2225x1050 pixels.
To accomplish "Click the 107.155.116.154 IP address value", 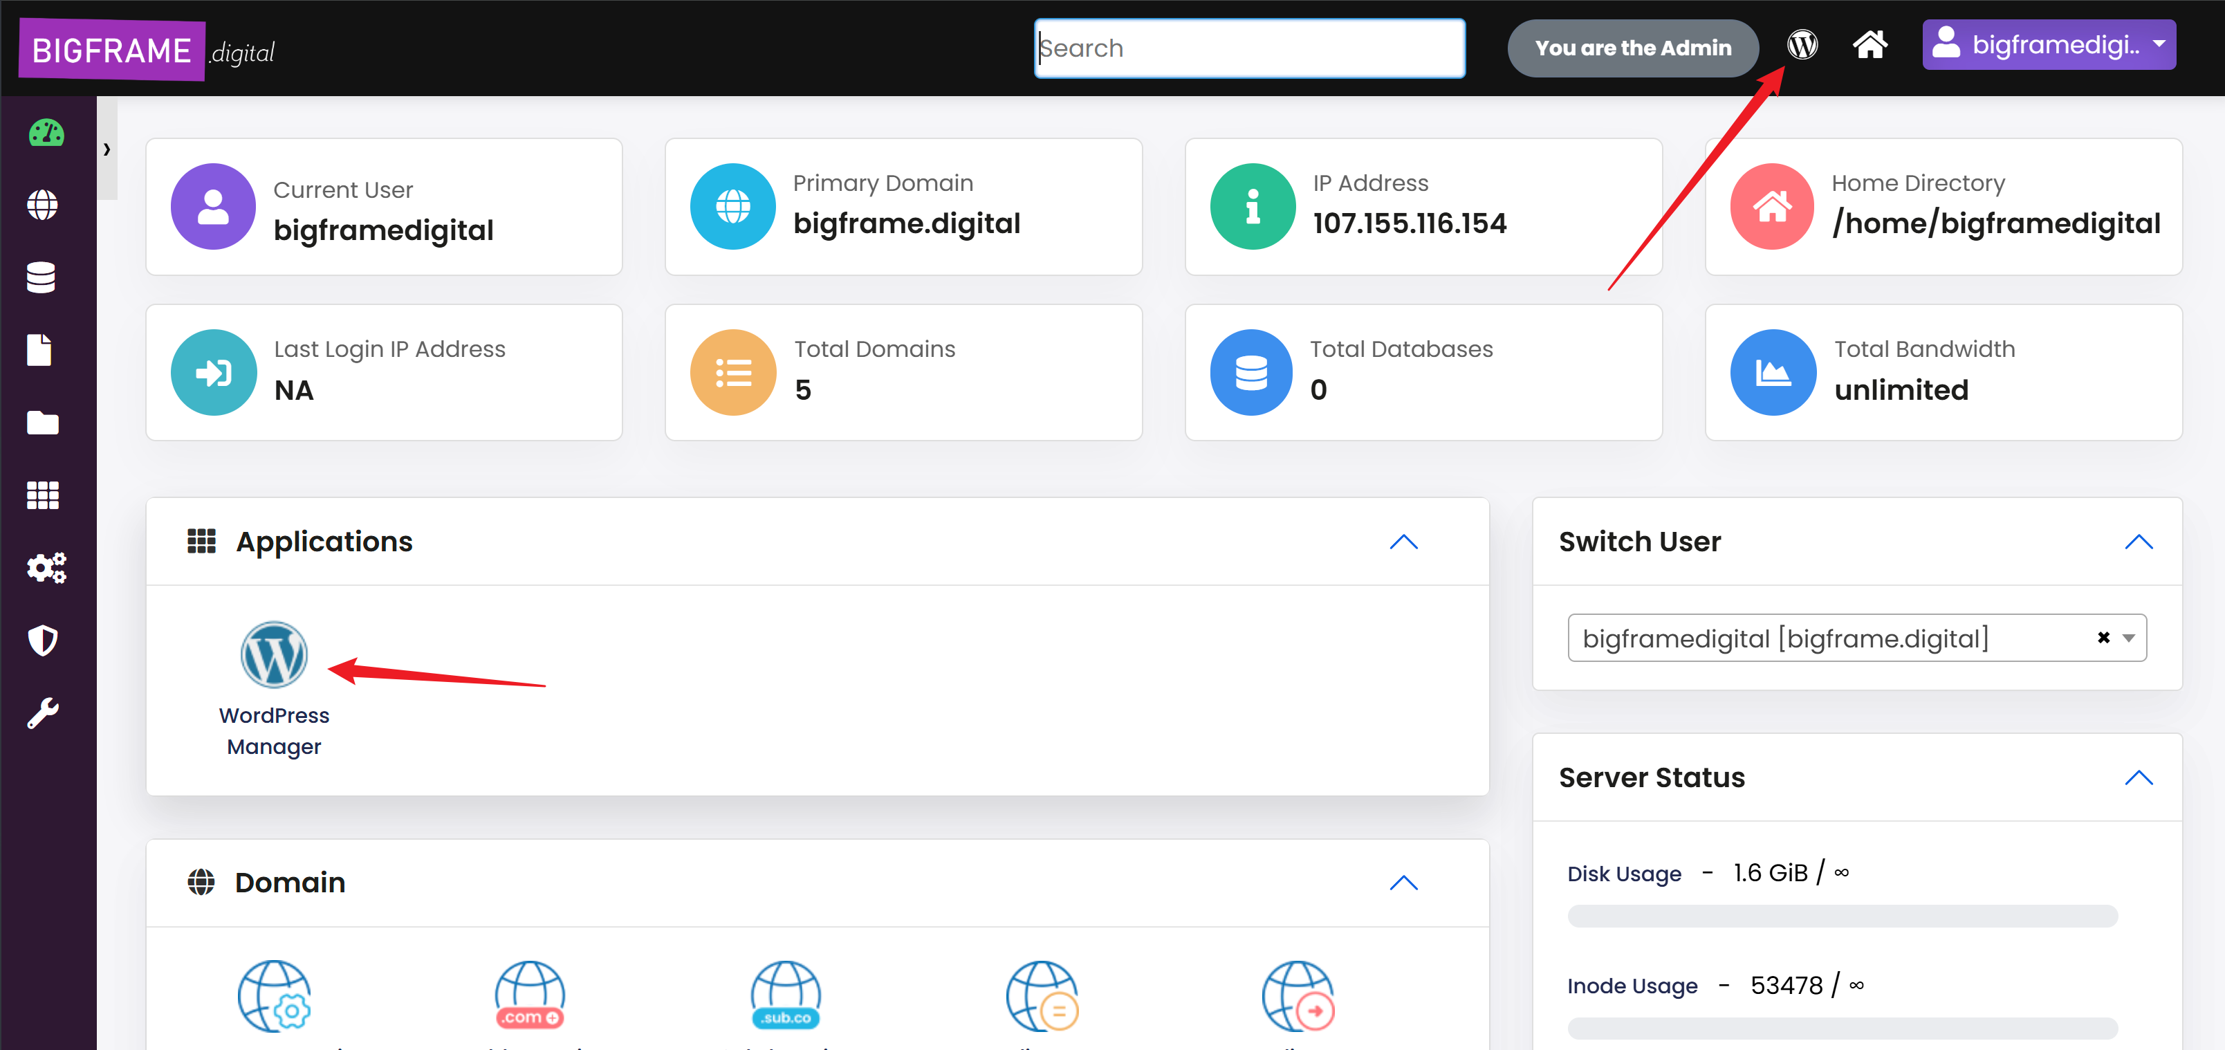I will 1410,223.
